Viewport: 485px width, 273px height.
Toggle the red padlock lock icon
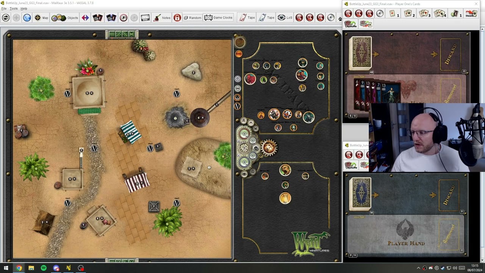(177, 17)
